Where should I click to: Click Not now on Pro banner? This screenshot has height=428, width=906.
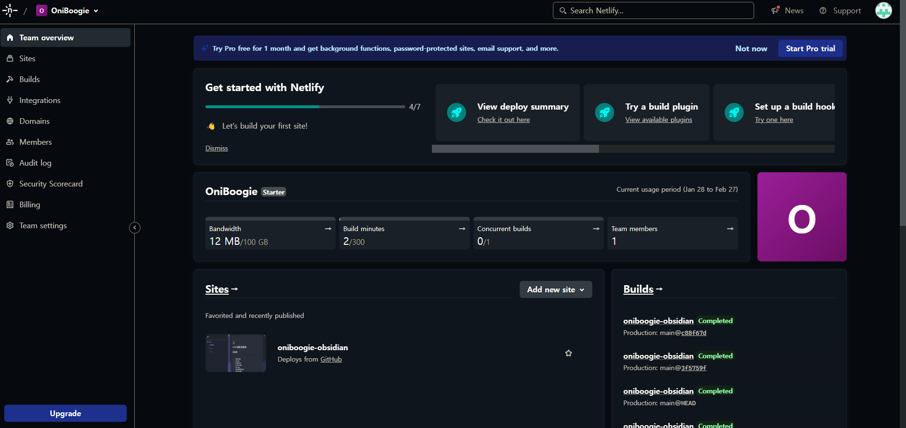pos(751,48)
